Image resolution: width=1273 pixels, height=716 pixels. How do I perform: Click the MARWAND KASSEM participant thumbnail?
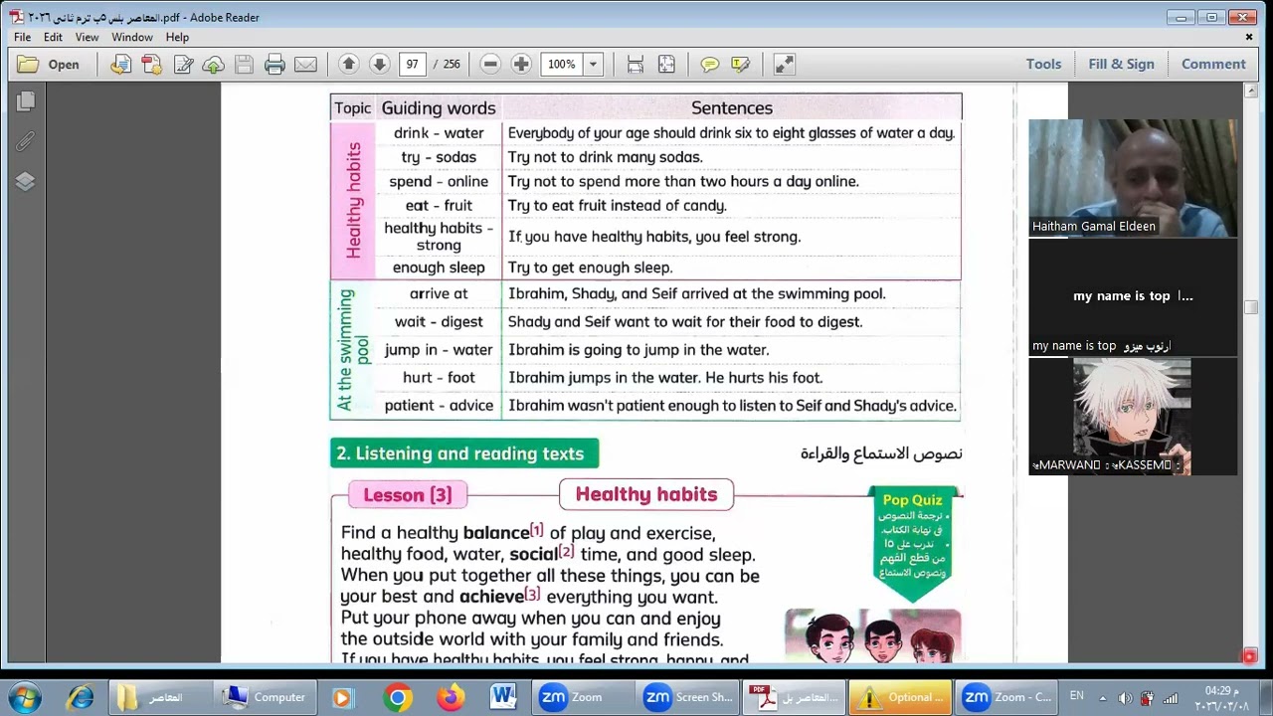coord(1133,416)
